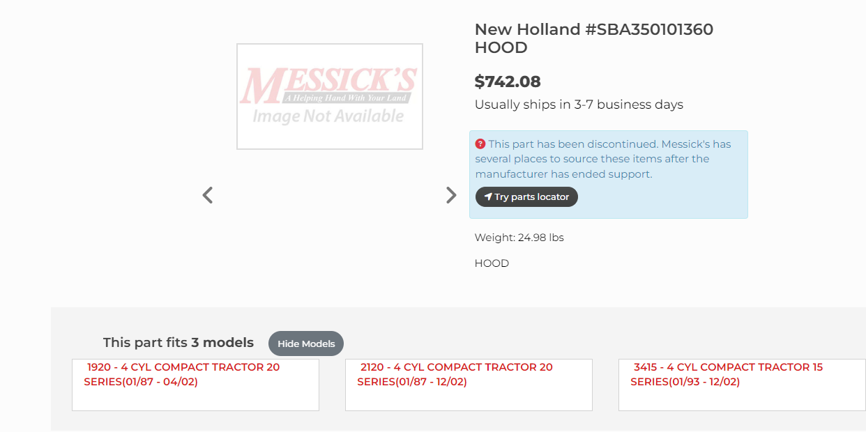866x432 pixels.
Task: Open Messick's Image Not Available thumbnail
Action: (329, 96)
